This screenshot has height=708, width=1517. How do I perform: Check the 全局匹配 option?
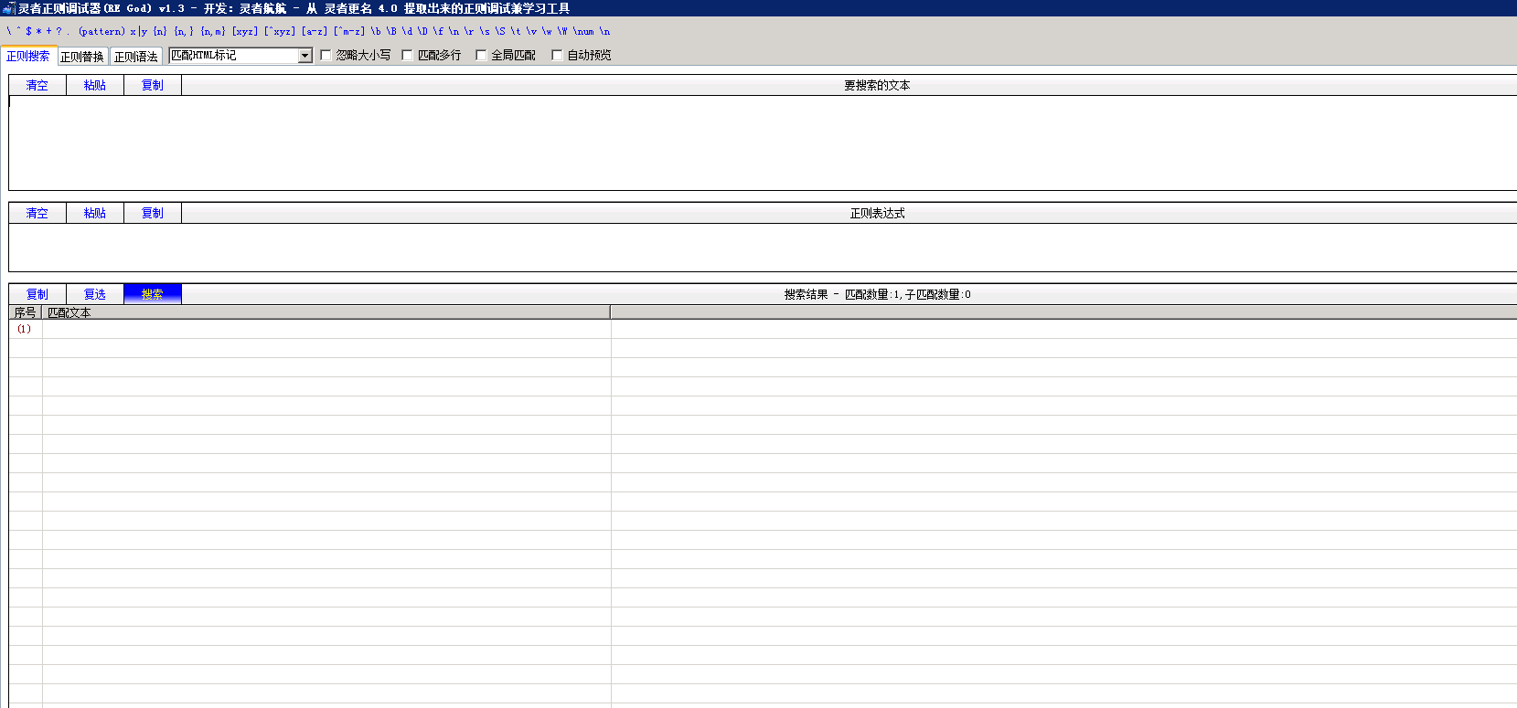tap(481, 56)
